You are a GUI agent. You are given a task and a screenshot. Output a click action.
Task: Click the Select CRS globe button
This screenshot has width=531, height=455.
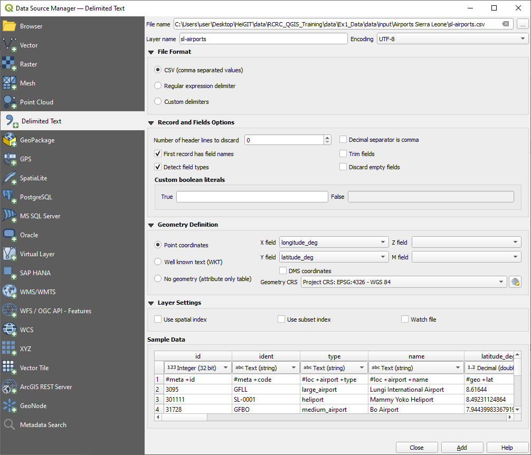(515, 282)
